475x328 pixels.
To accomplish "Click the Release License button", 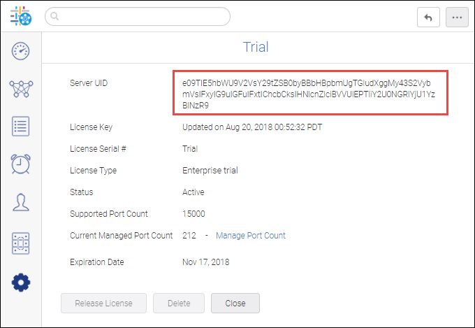I will click(x=103, y=303).
